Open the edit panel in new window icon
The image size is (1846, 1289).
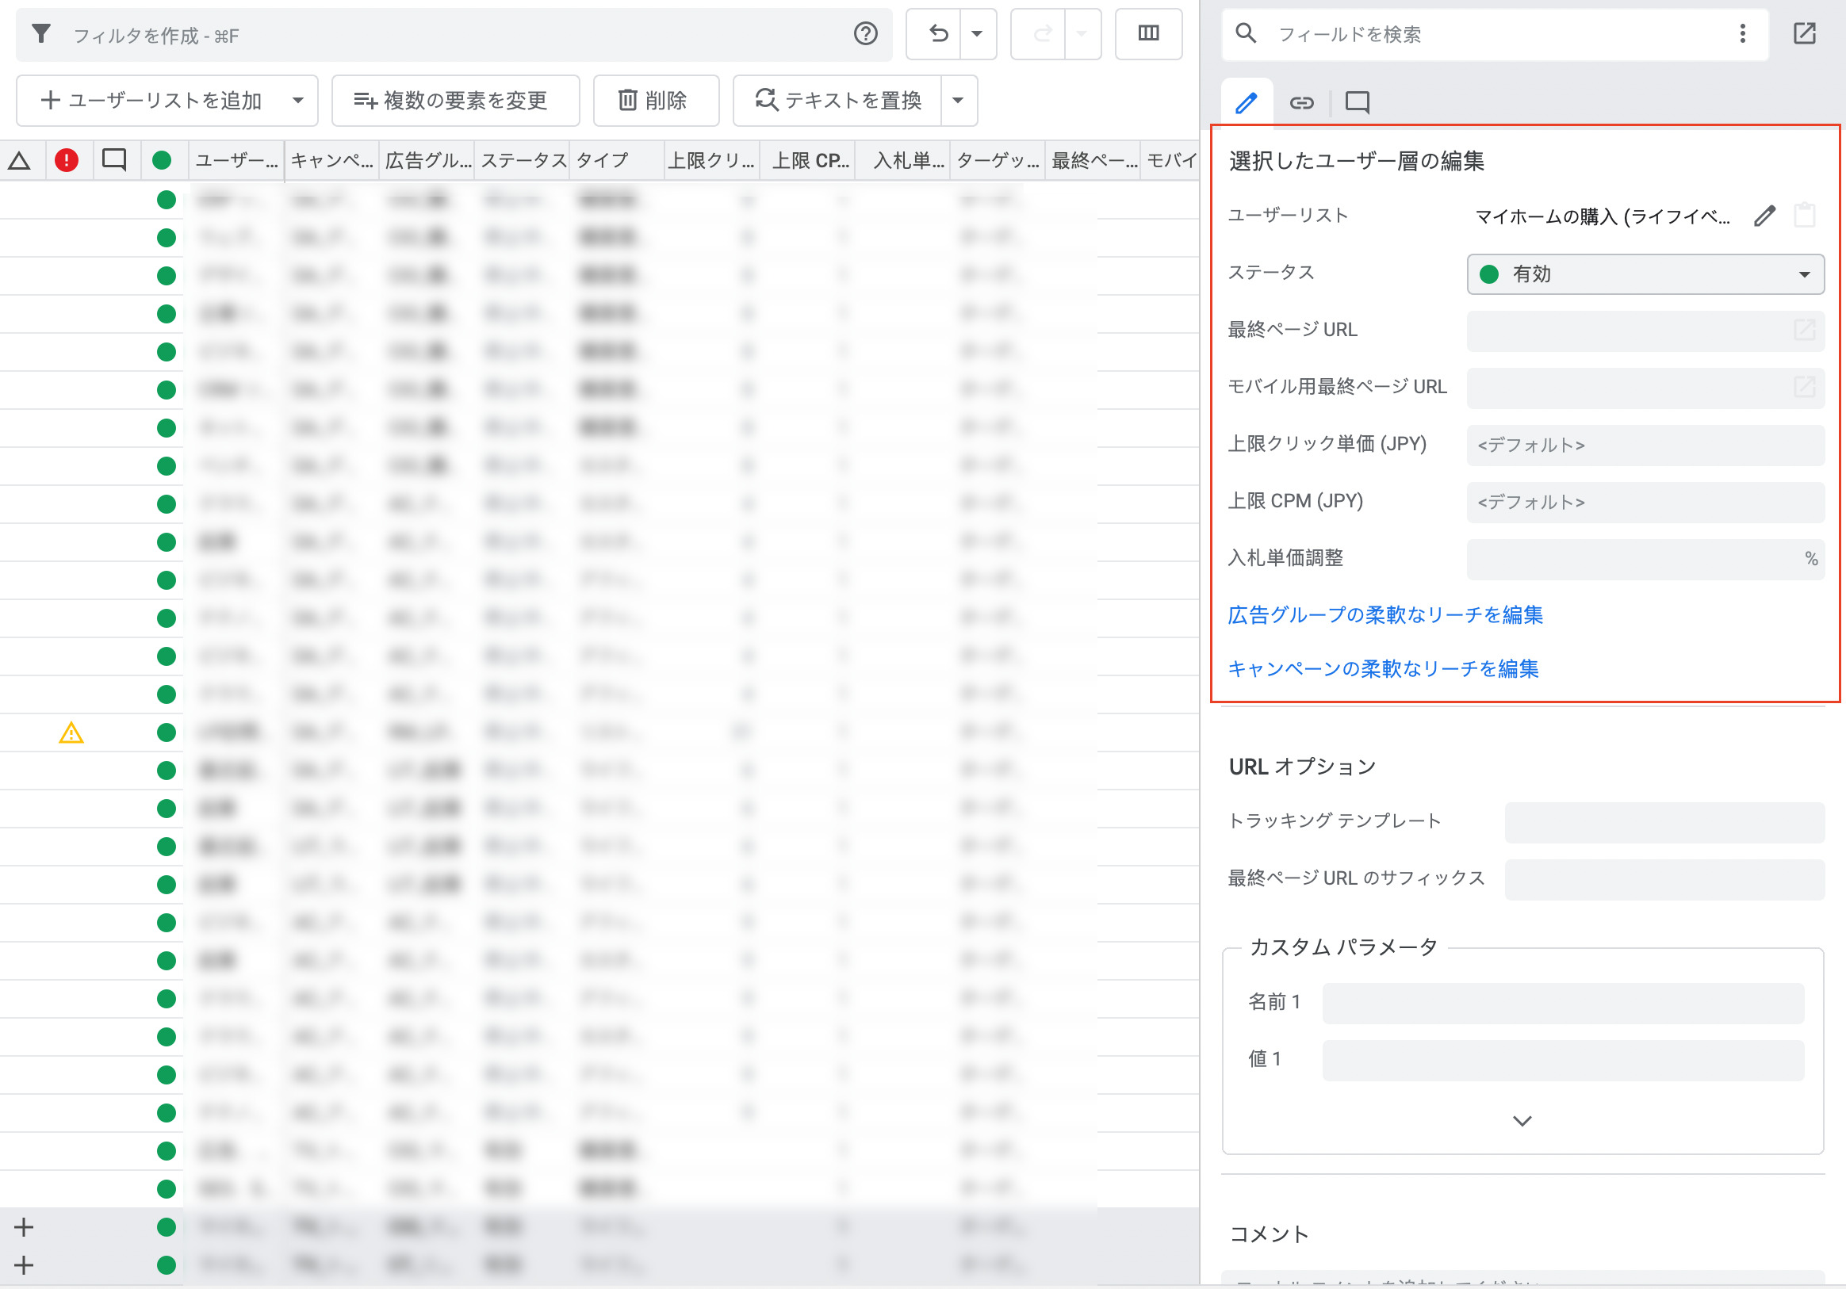coord(1804,34)
